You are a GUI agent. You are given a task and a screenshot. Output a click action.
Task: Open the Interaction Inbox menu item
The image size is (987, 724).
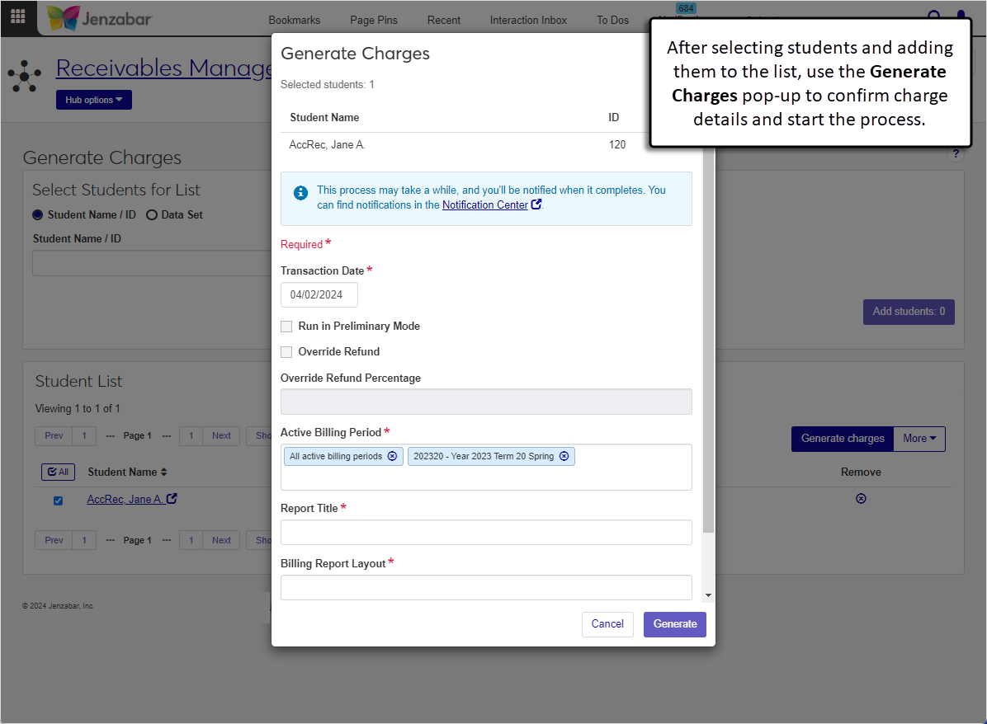[528, 20]
